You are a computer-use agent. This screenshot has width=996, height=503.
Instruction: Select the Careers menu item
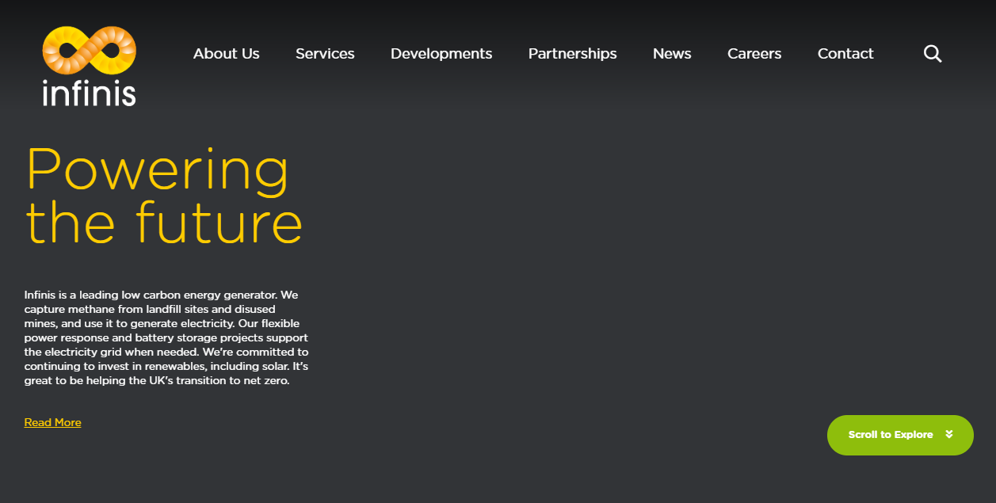(754, 53)
